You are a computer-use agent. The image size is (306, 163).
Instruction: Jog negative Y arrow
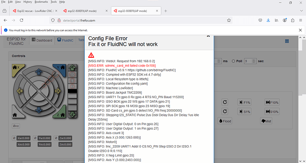point(39,110)
